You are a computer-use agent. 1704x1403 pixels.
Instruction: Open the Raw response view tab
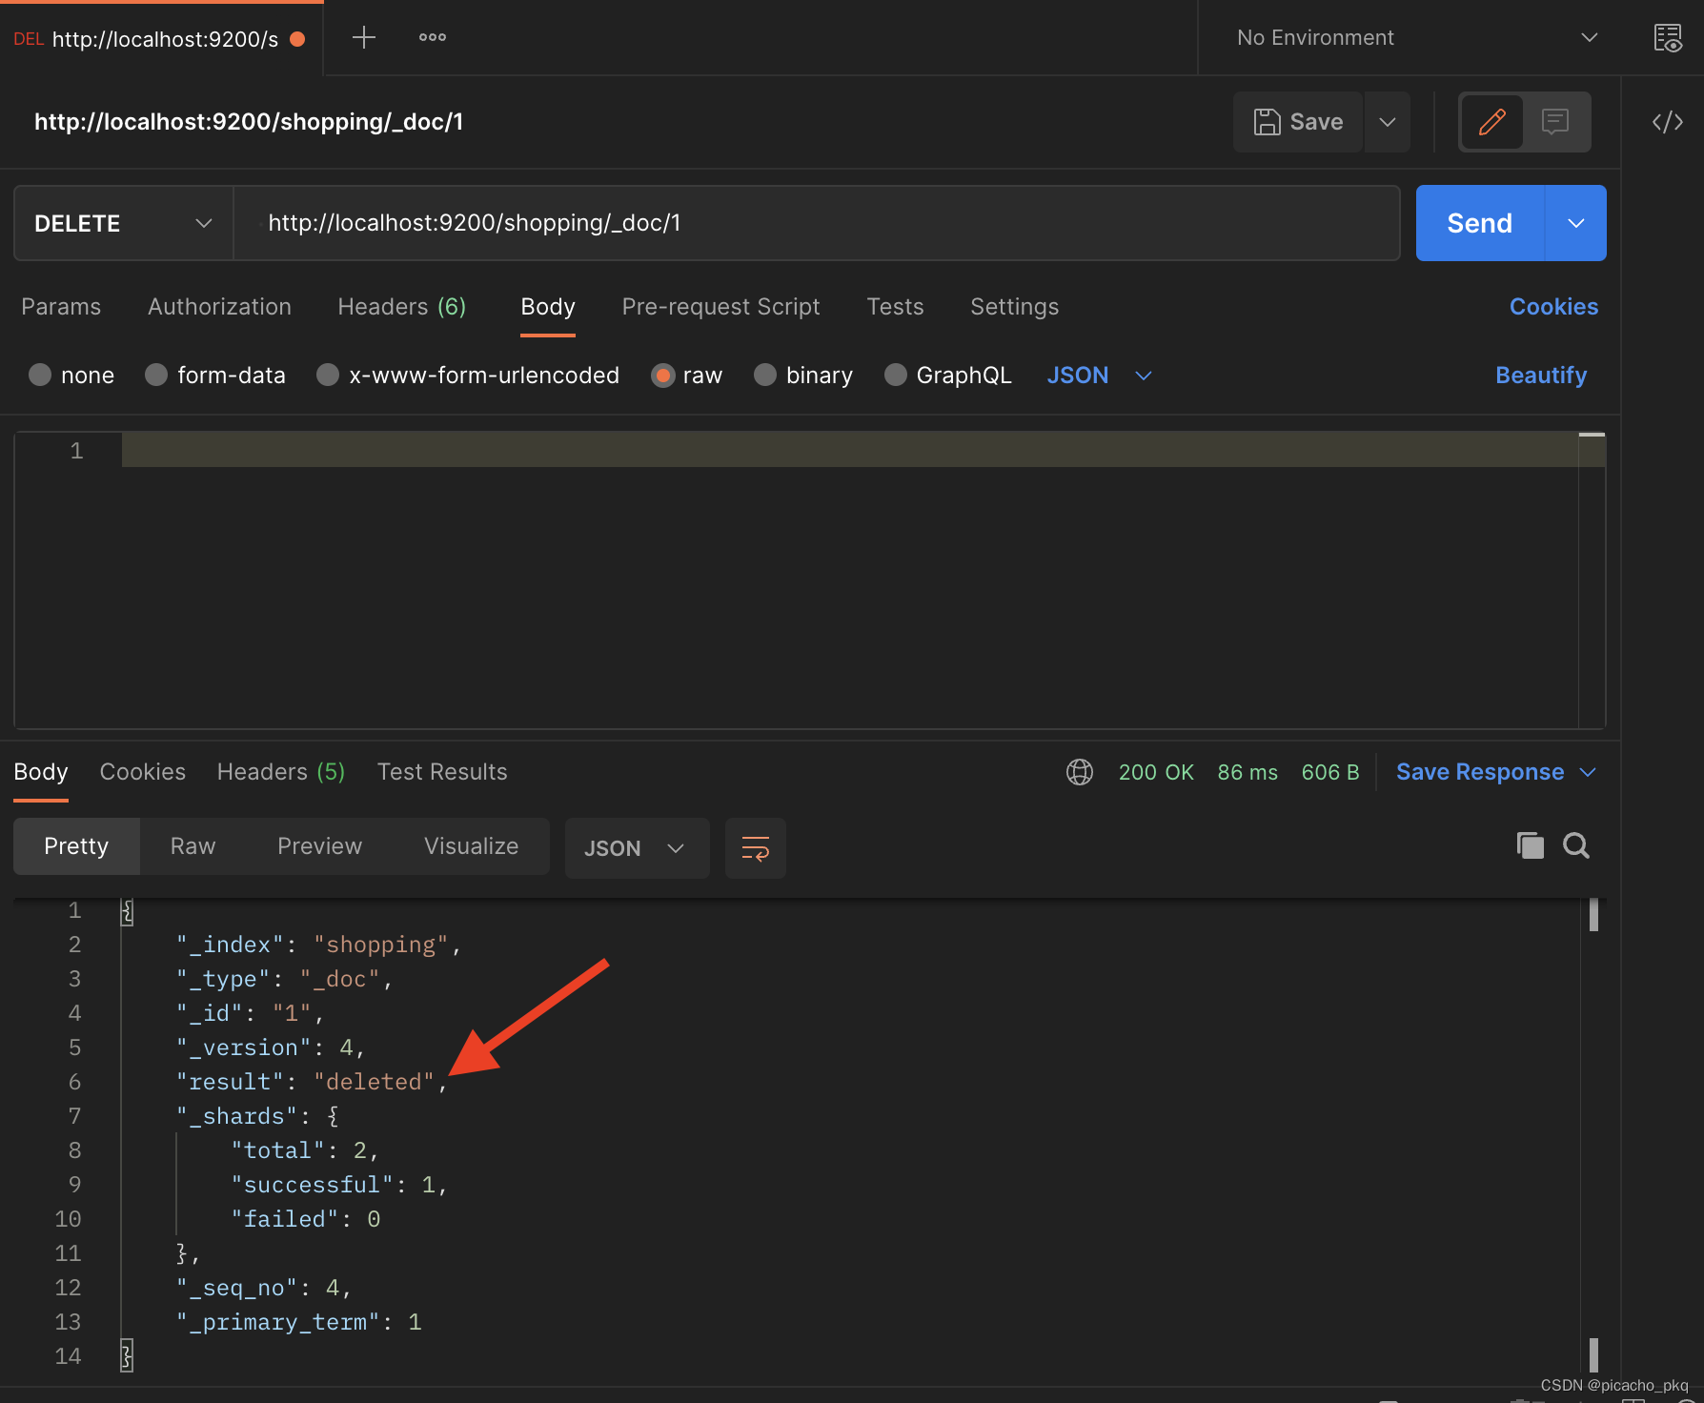coord(193,846)
